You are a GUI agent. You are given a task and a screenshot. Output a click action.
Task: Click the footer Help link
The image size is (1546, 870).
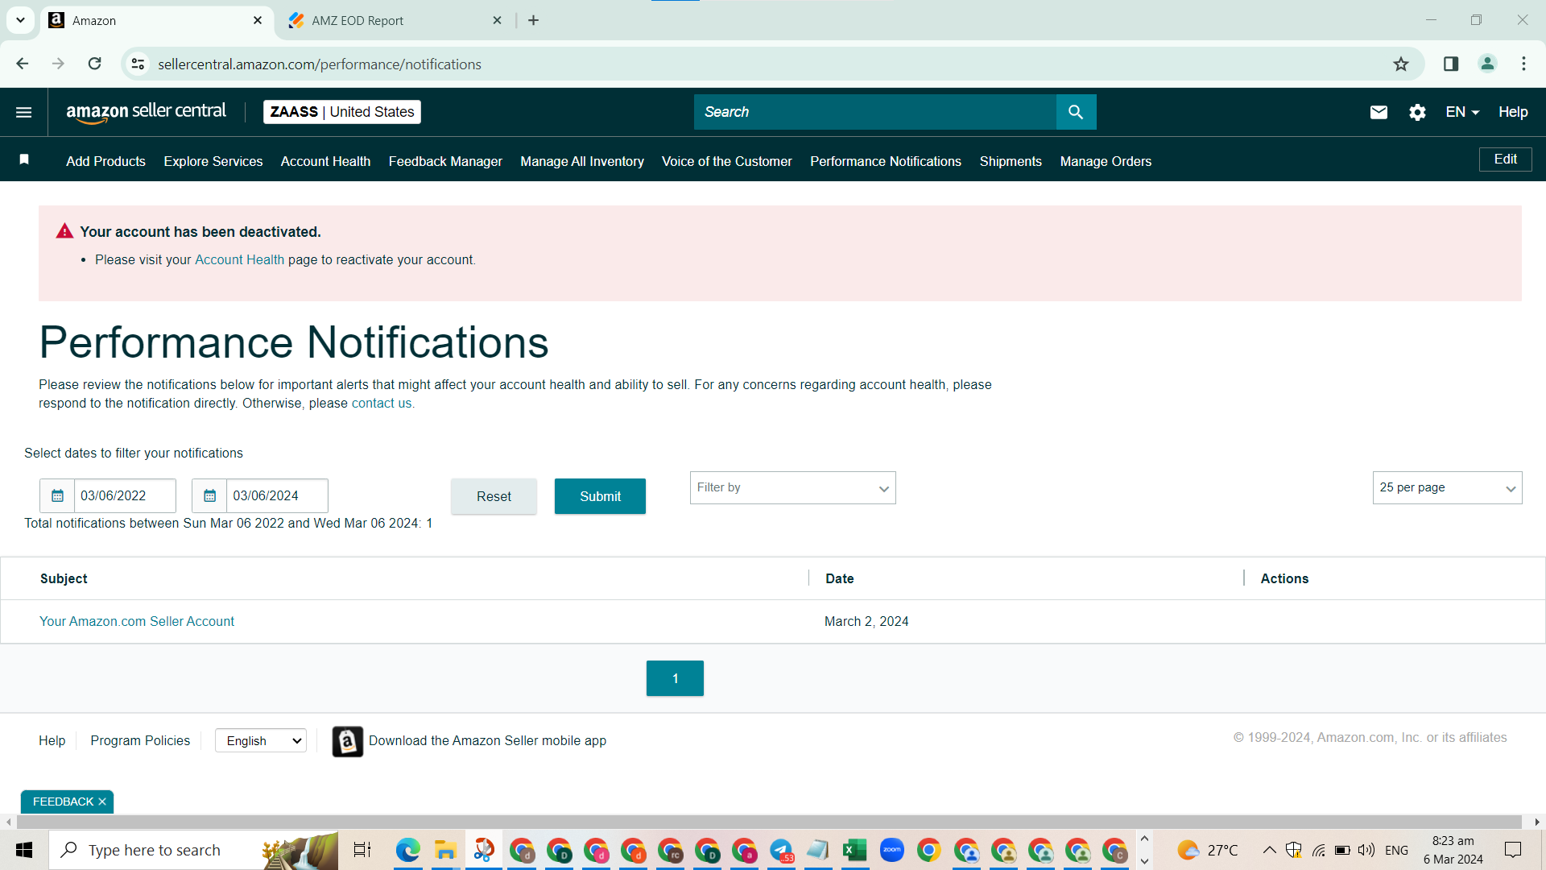pyautogui.click(x=52, y=740)
